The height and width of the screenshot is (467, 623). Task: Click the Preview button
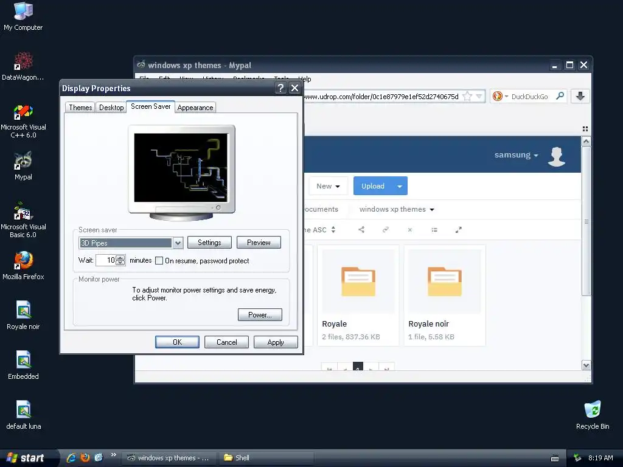[x=259, y=243]
